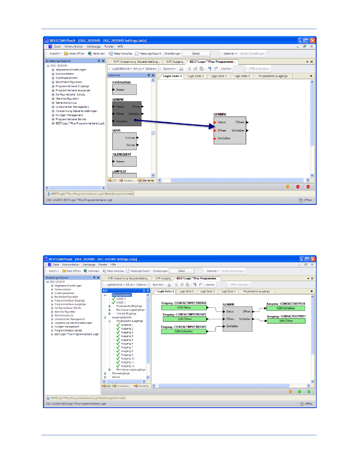358x464 pixels.
Task: Pin the Einstellungs-Explorer in upper window
Action: click(99, 61)
